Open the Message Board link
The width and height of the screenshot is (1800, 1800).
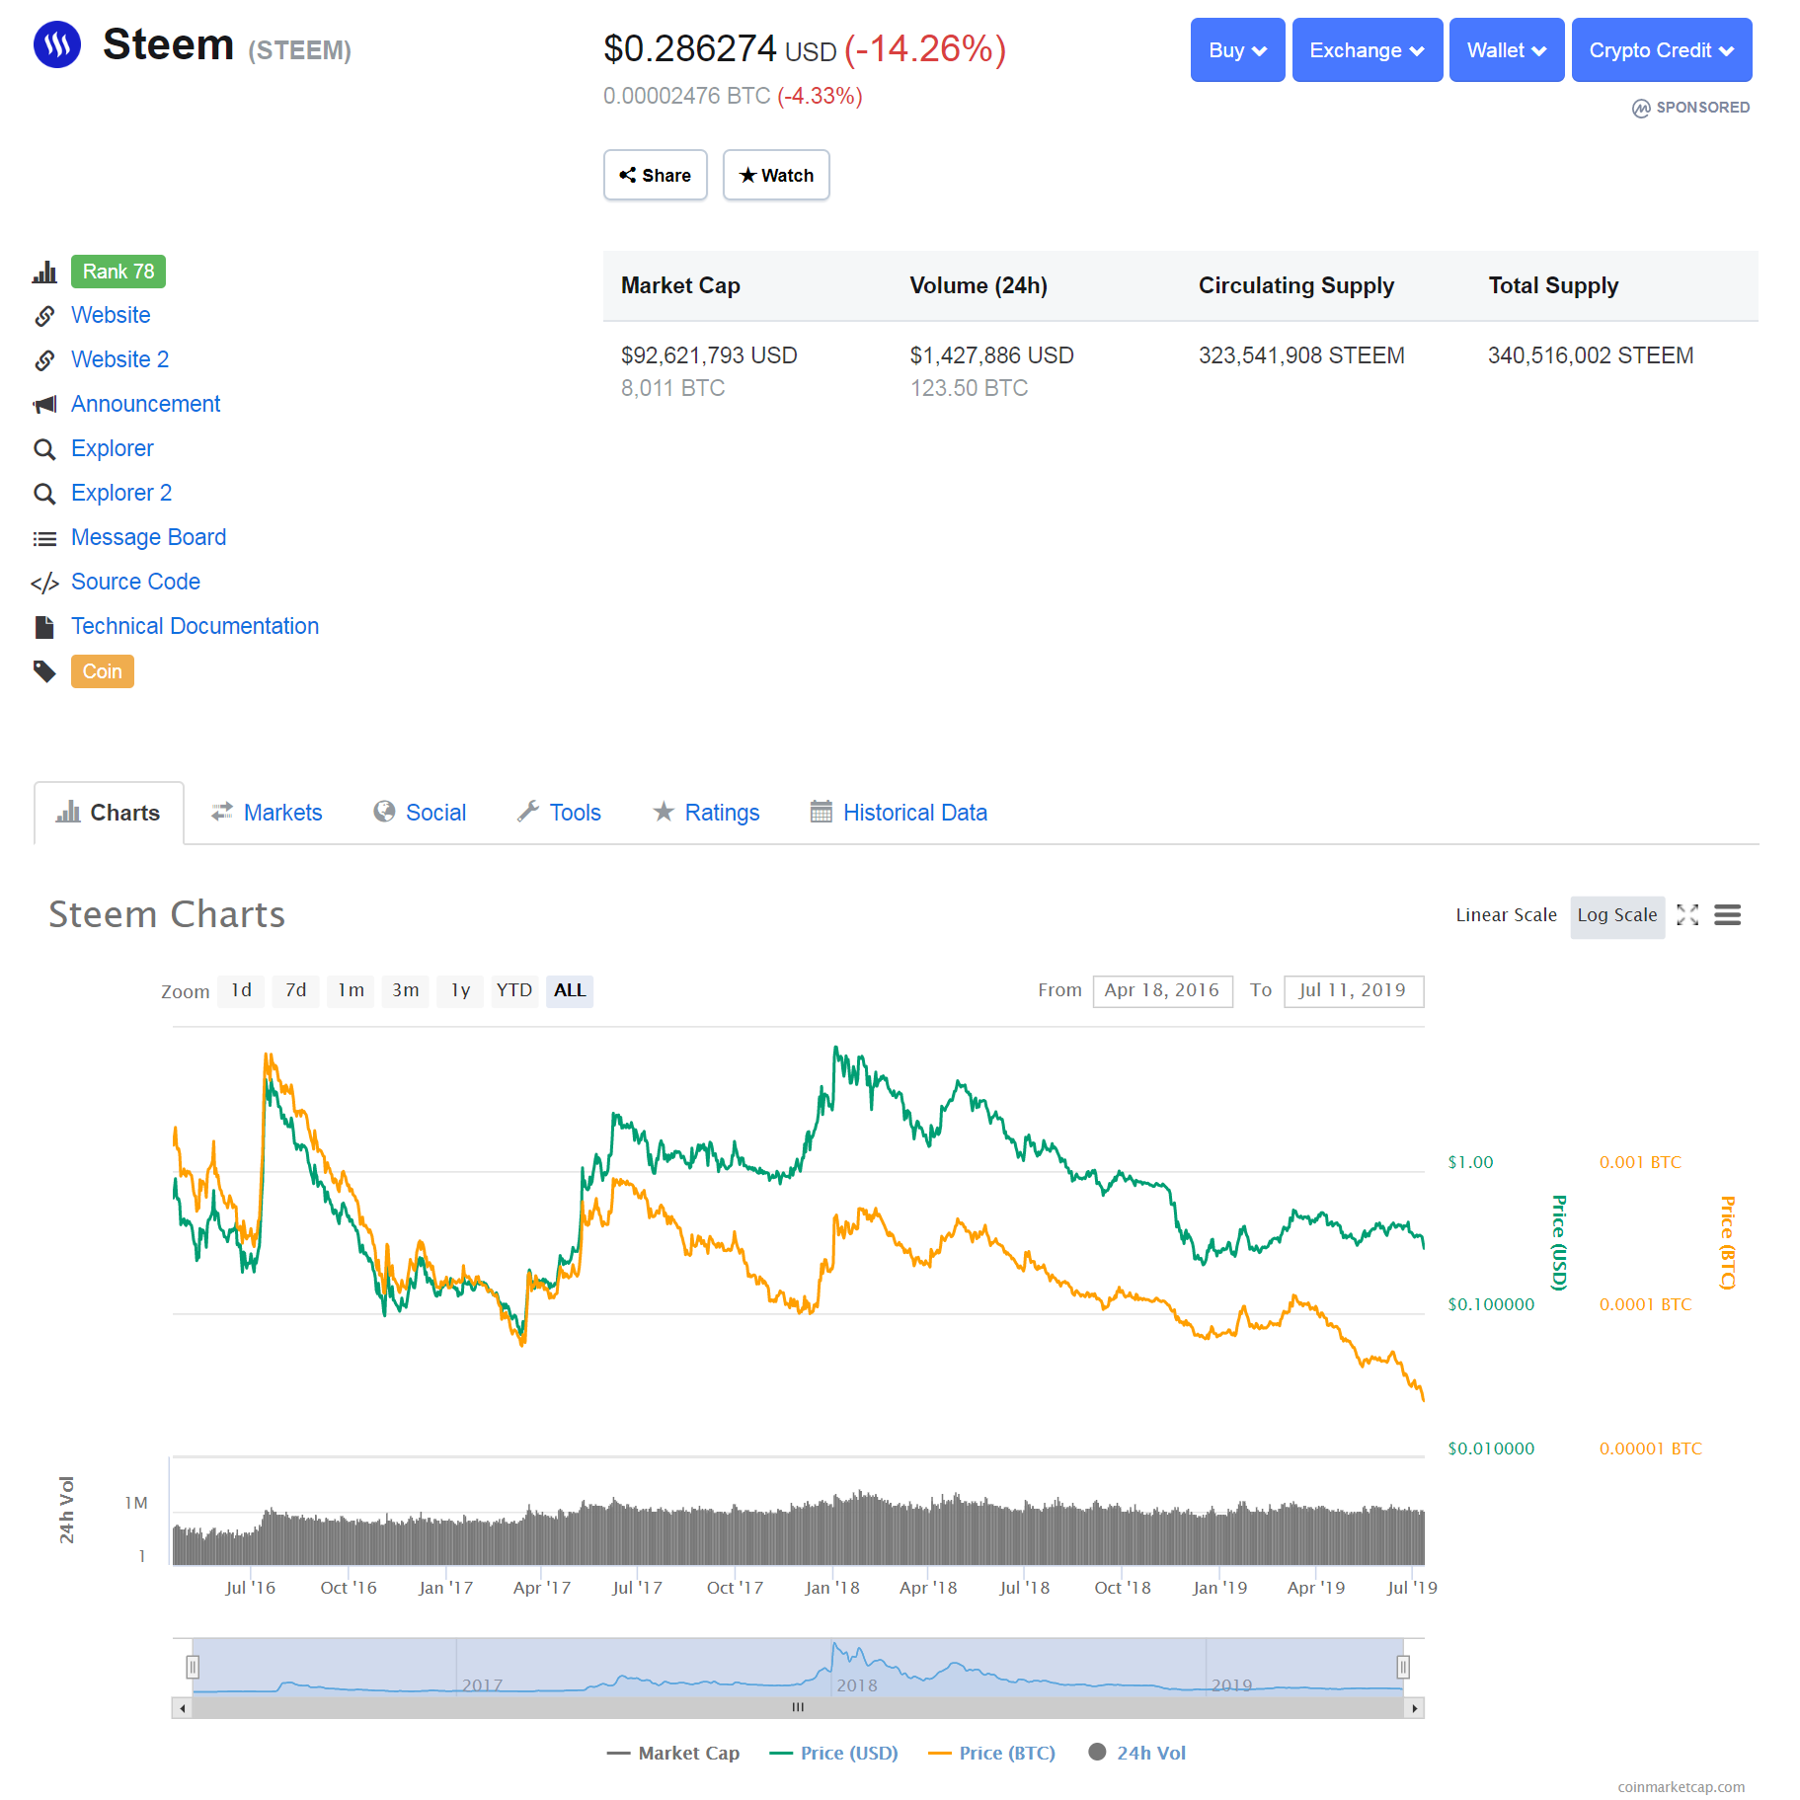coord(148,537)
